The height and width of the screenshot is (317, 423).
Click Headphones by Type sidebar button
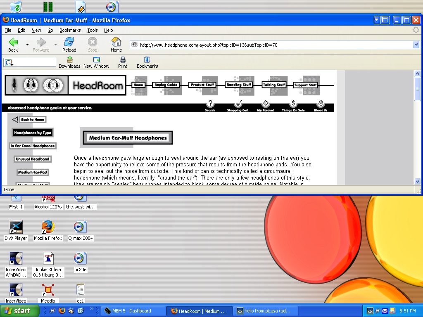[x=33, y=132]
